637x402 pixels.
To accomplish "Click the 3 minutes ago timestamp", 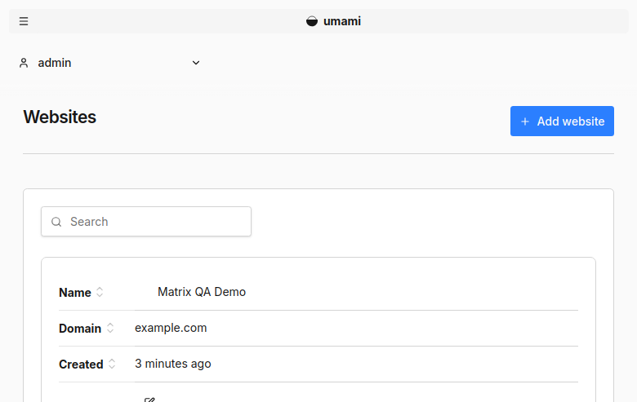I will point(172,364).
